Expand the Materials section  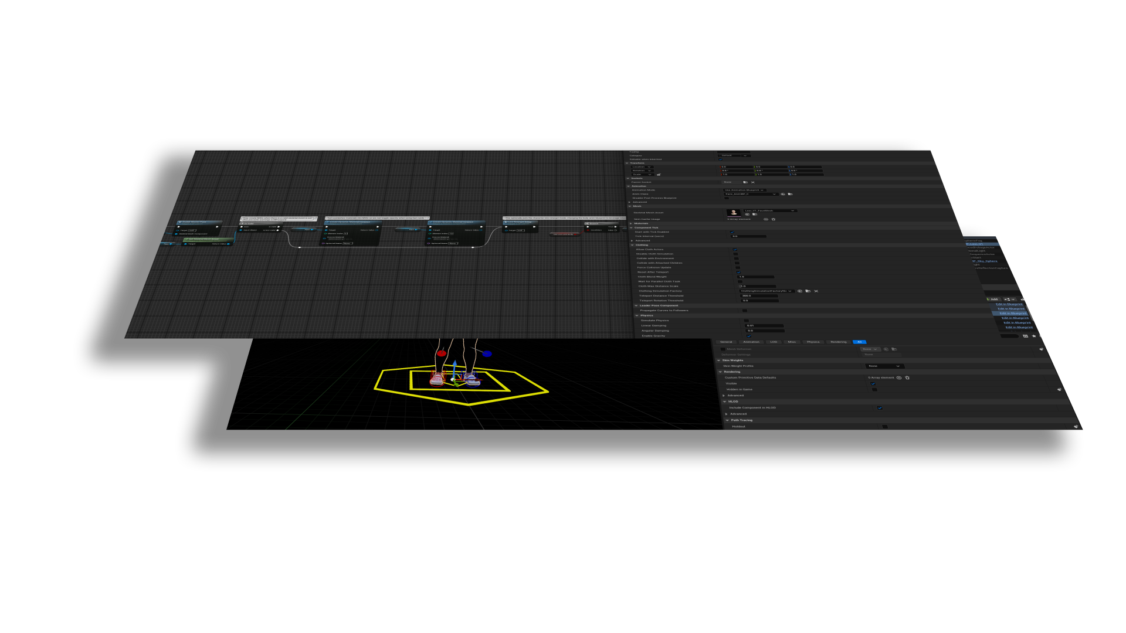(631, 223)
